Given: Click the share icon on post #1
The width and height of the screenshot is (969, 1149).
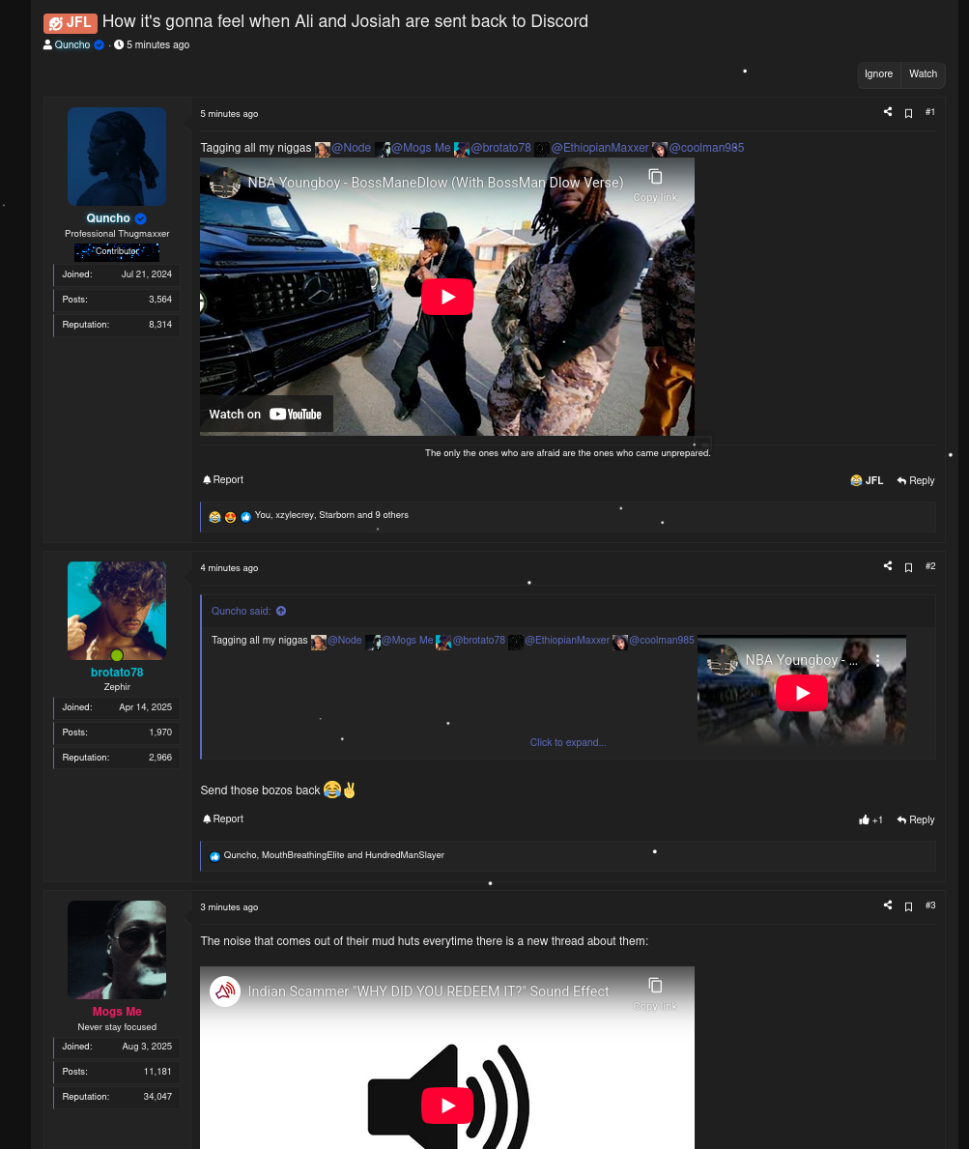Looking at the screenshot, I should pos(887,112).
